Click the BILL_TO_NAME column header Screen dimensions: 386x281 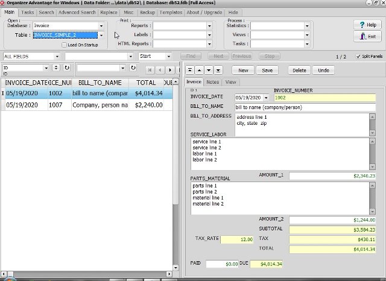(100, 83)
